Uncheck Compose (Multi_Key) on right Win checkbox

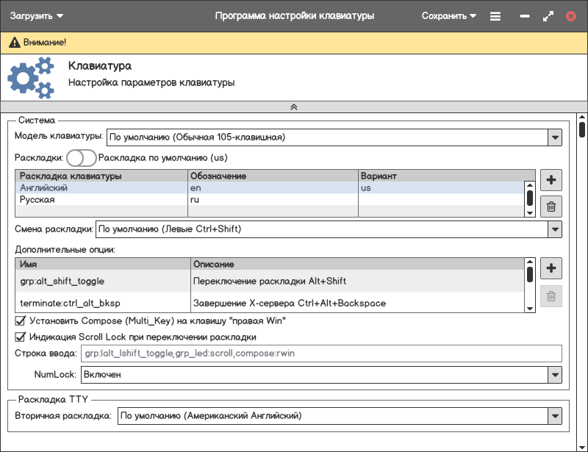pos(21,321)
